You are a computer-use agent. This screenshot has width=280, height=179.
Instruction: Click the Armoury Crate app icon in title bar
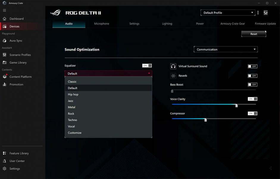point(4,3)
